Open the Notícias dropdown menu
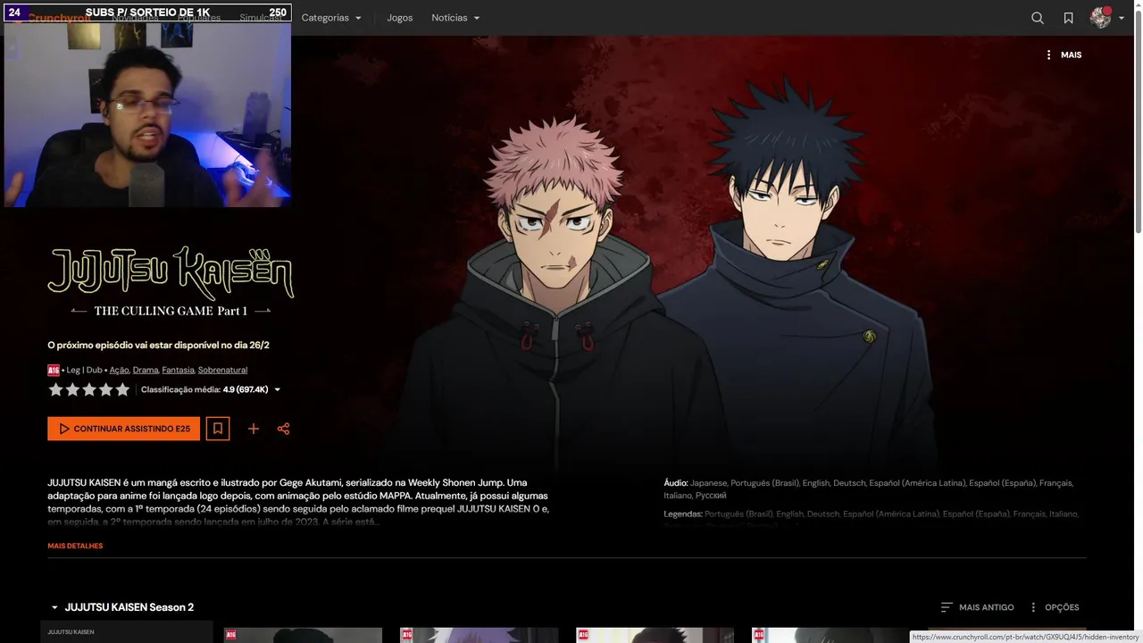 pyautogui.click(x=455, y=18)
